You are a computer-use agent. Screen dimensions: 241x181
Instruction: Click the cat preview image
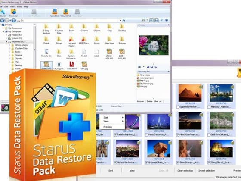click(x=154, y=45)
